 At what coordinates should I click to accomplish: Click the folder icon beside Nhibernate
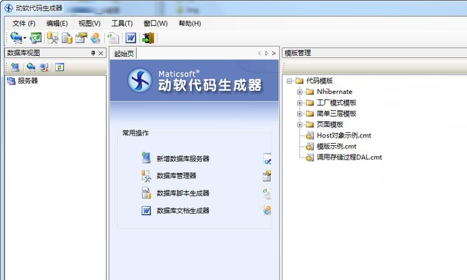coord(310,91)
